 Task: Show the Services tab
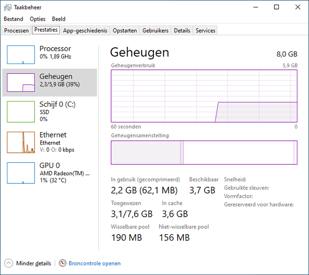205,31
